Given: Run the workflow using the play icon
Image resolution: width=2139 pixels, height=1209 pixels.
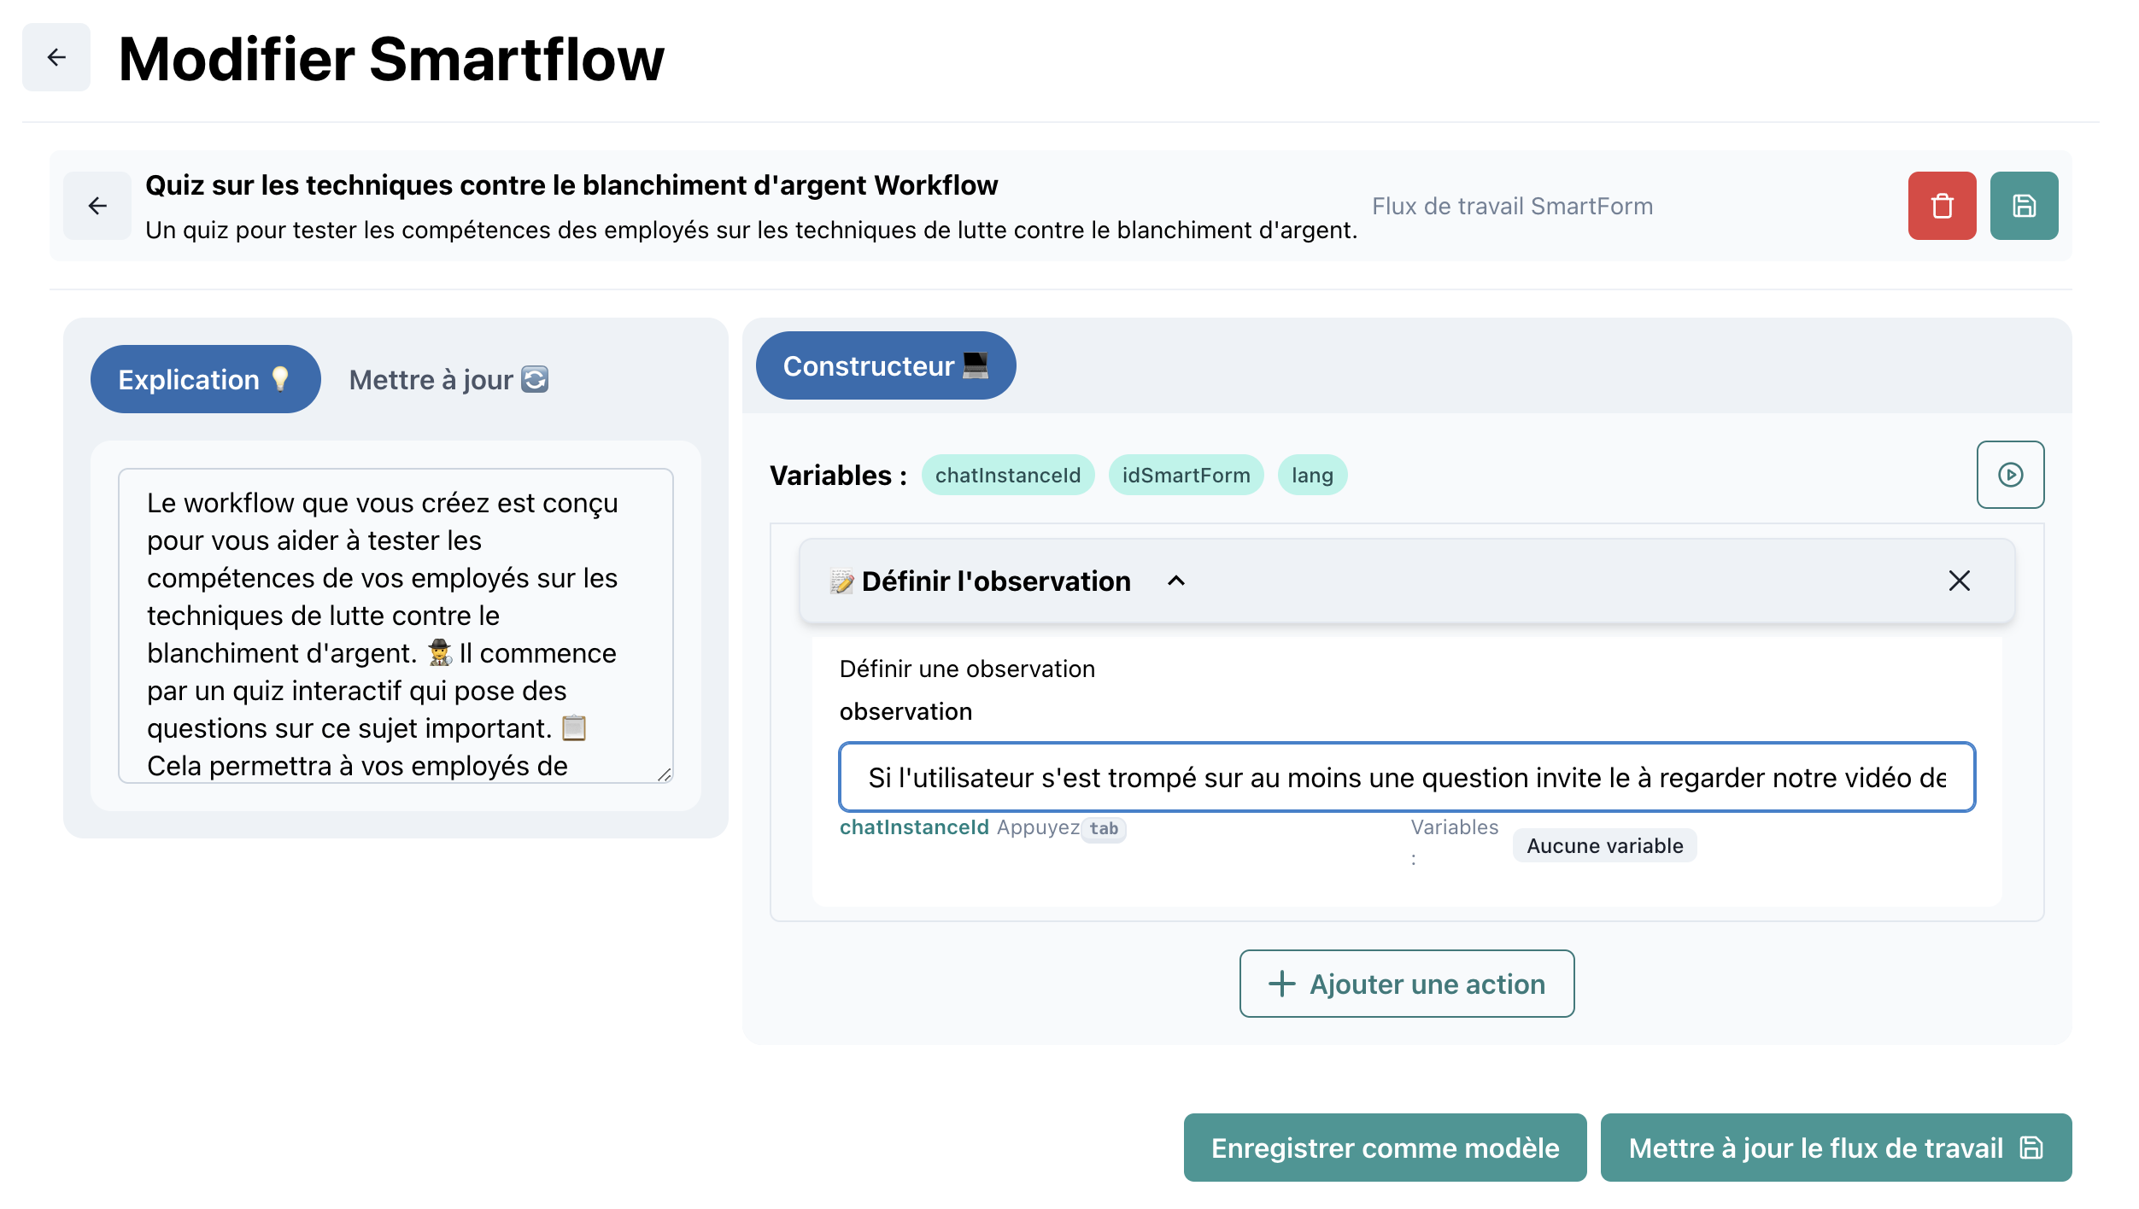Looking at the screenshot, I should pyautogui.click(x=2010, y=475).
